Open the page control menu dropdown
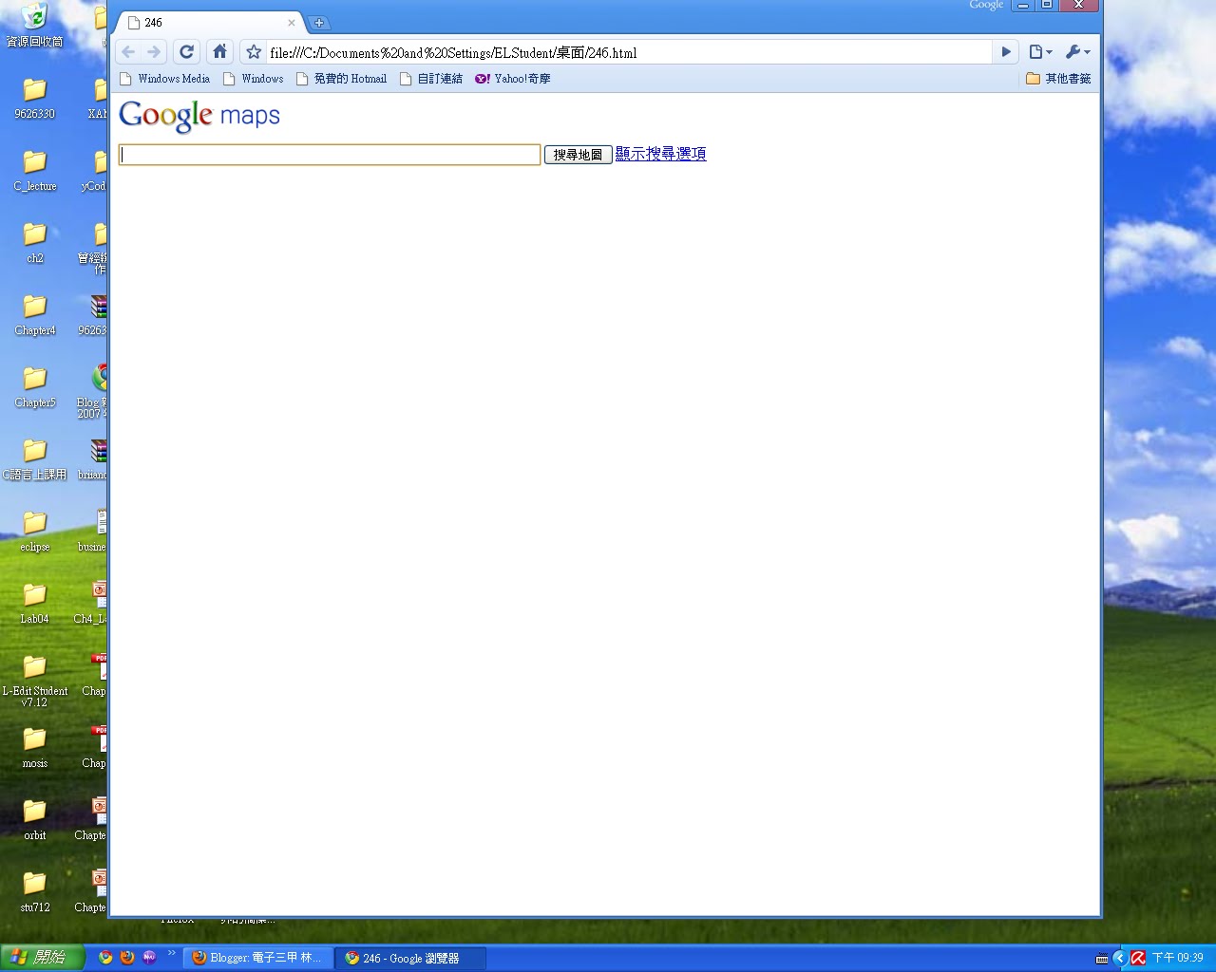Screen dimensions: 1216x972 click(x=1041, y=52)
